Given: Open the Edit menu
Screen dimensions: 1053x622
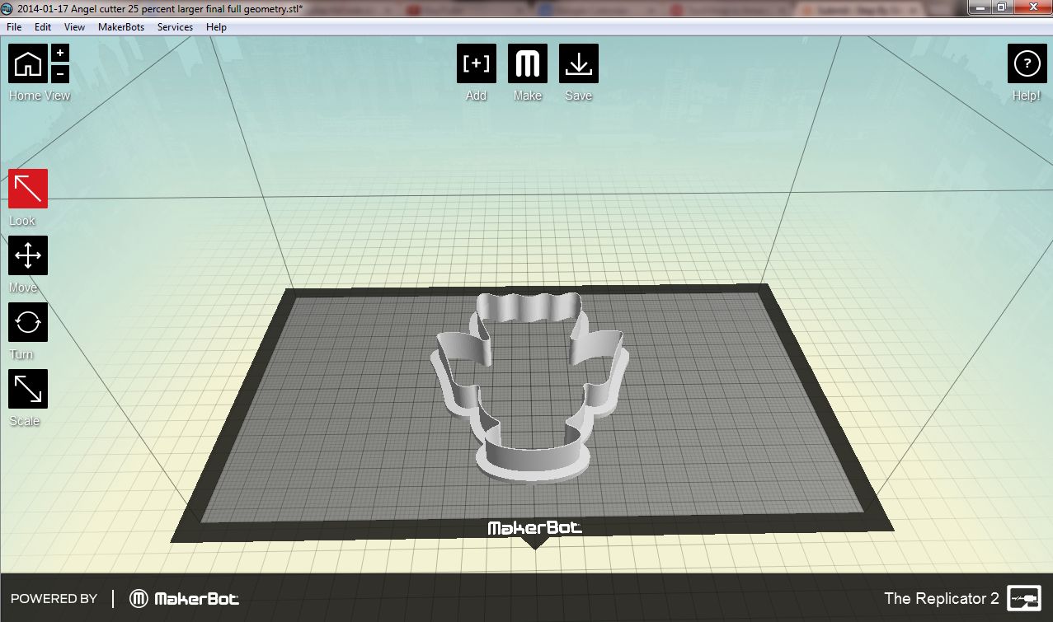Looking at the screenshot, I should click(41, 26).
